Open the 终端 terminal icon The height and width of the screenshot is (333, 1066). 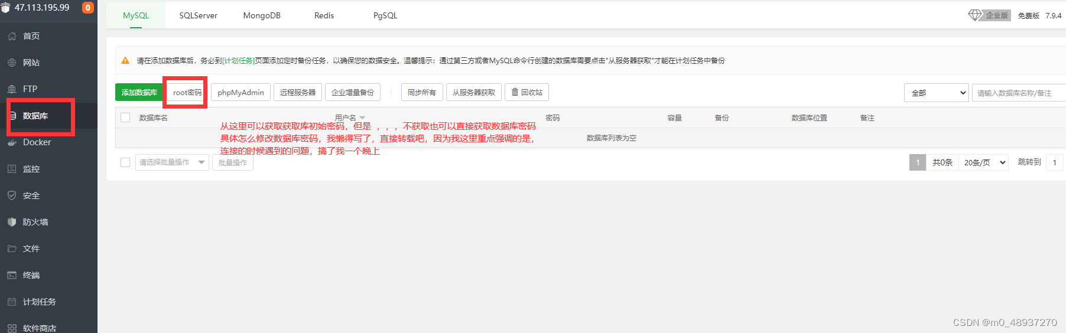pyautogui.click(x=12, y=275)
